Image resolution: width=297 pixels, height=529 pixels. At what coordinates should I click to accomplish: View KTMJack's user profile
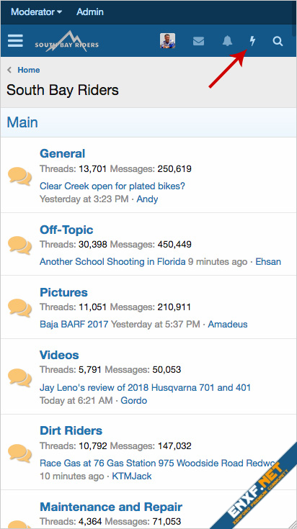(132, 476)
